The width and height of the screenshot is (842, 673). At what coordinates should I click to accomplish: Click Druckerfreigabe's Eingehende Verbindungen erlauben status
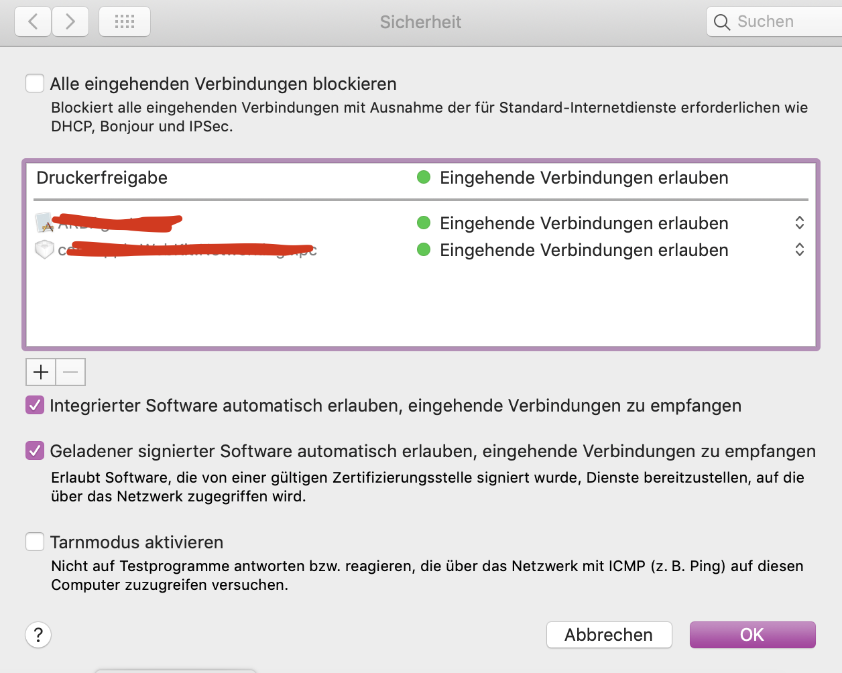pos(583,178)
